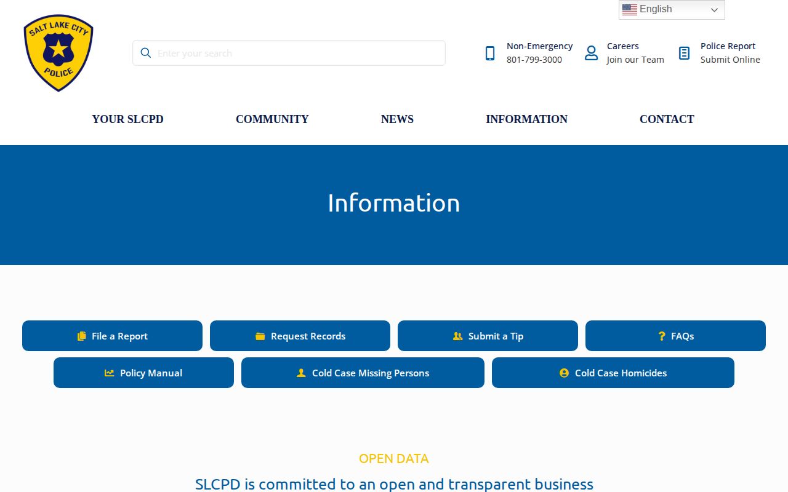Open the NEWS menu
Screen dimensions: 788x492
point(397,119)
